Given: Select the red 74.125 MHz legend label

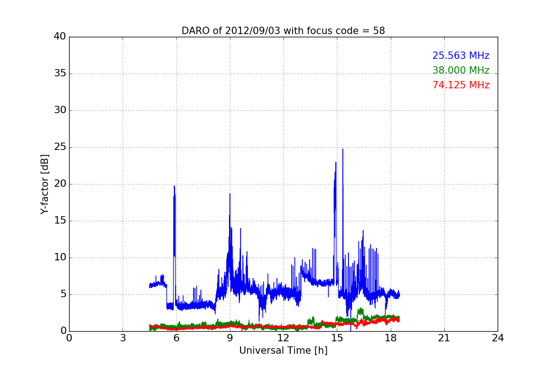Looking at the screenshot, I should point(461,85).
